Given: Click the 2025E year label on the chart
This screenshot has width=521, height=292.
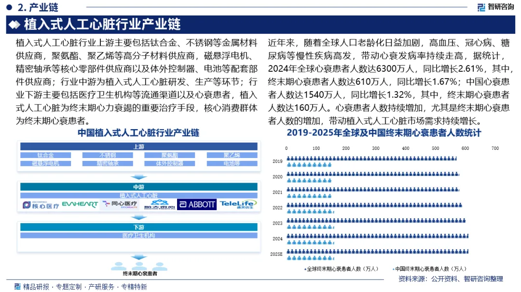Looking at the screenshot, I should coord(276,254).
